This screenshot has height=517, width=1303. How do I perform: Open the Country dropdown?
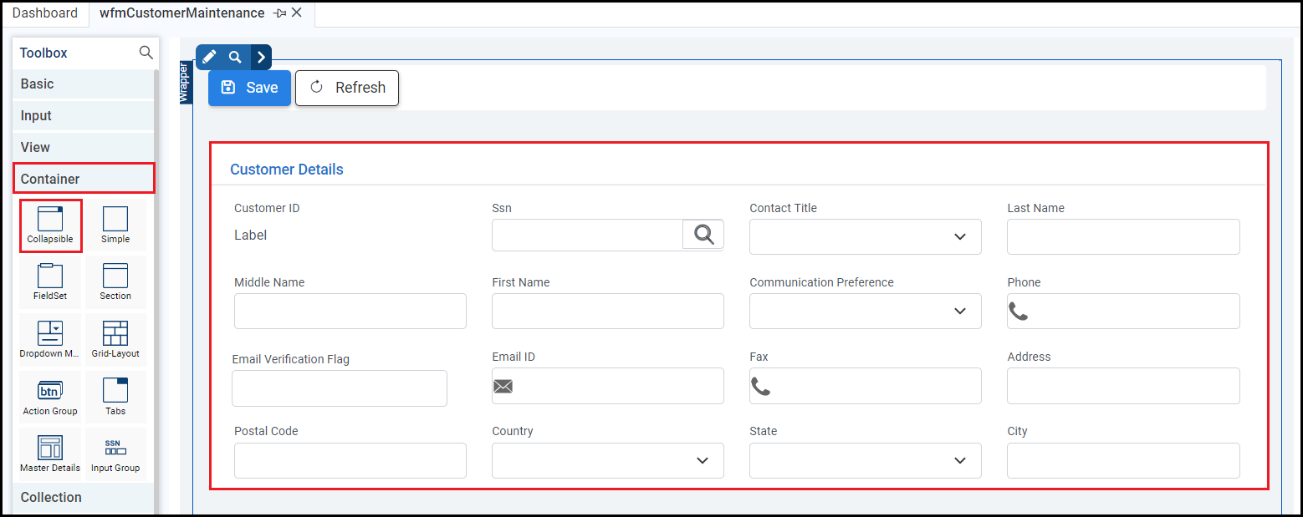[x=607, y=460]
